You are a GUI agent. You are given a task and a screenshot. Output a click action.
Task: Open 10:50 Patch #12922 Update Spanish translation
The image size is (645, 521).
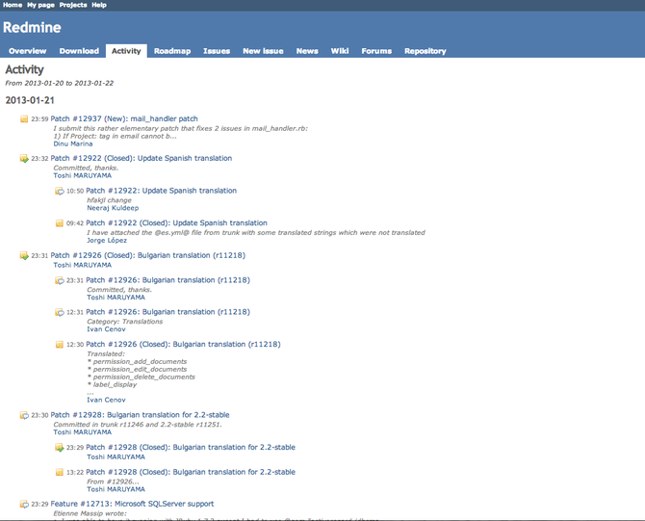pyautogui.click(x=162, y=191)
